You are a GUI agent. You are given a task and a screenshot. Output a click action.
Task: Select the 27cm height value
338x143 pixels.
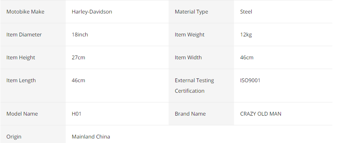point(78,57)
